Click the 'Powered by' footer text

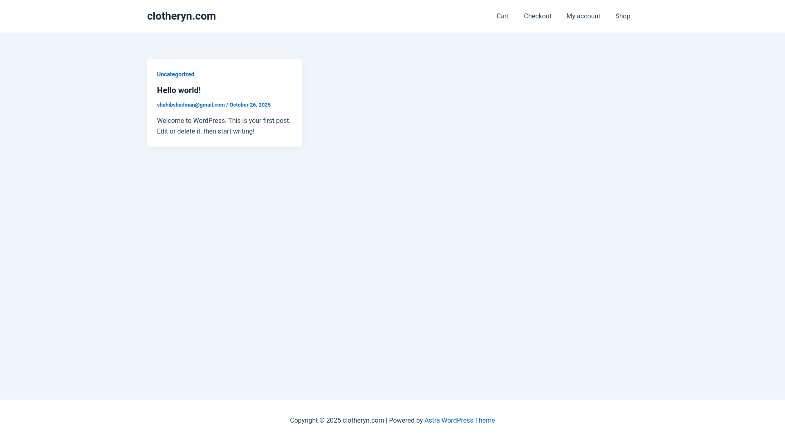(x=406, y=421)
